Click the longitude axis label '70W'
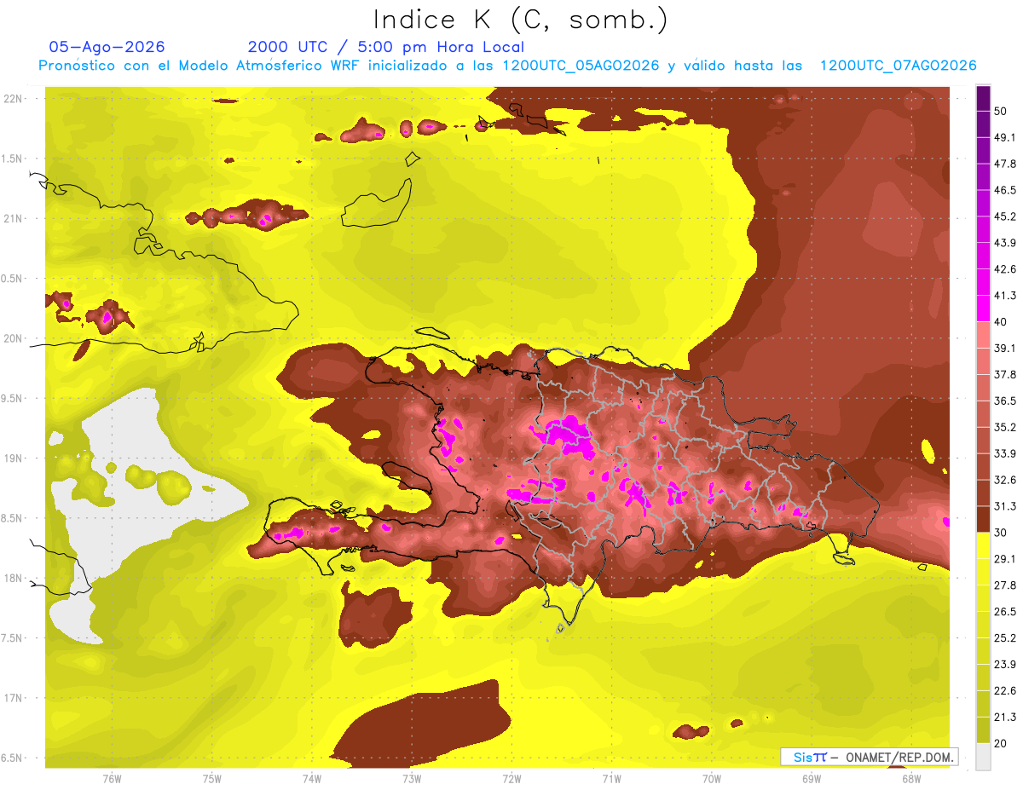 coord(712,779)
